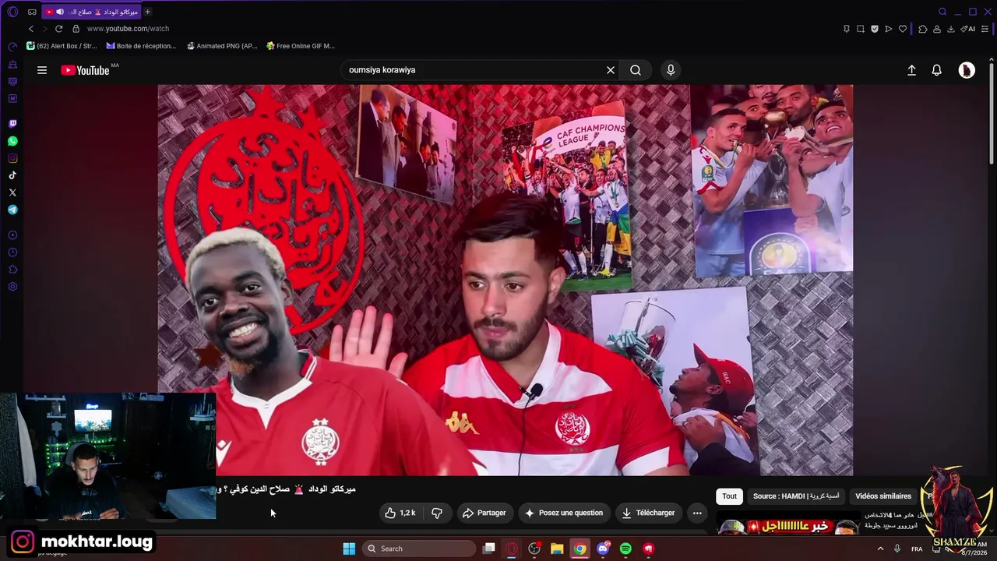Dislike the video
997x561 pixels.
[437, 513]
